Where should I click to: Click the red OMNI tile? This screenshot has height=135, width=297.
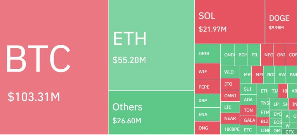pos(230,96)
